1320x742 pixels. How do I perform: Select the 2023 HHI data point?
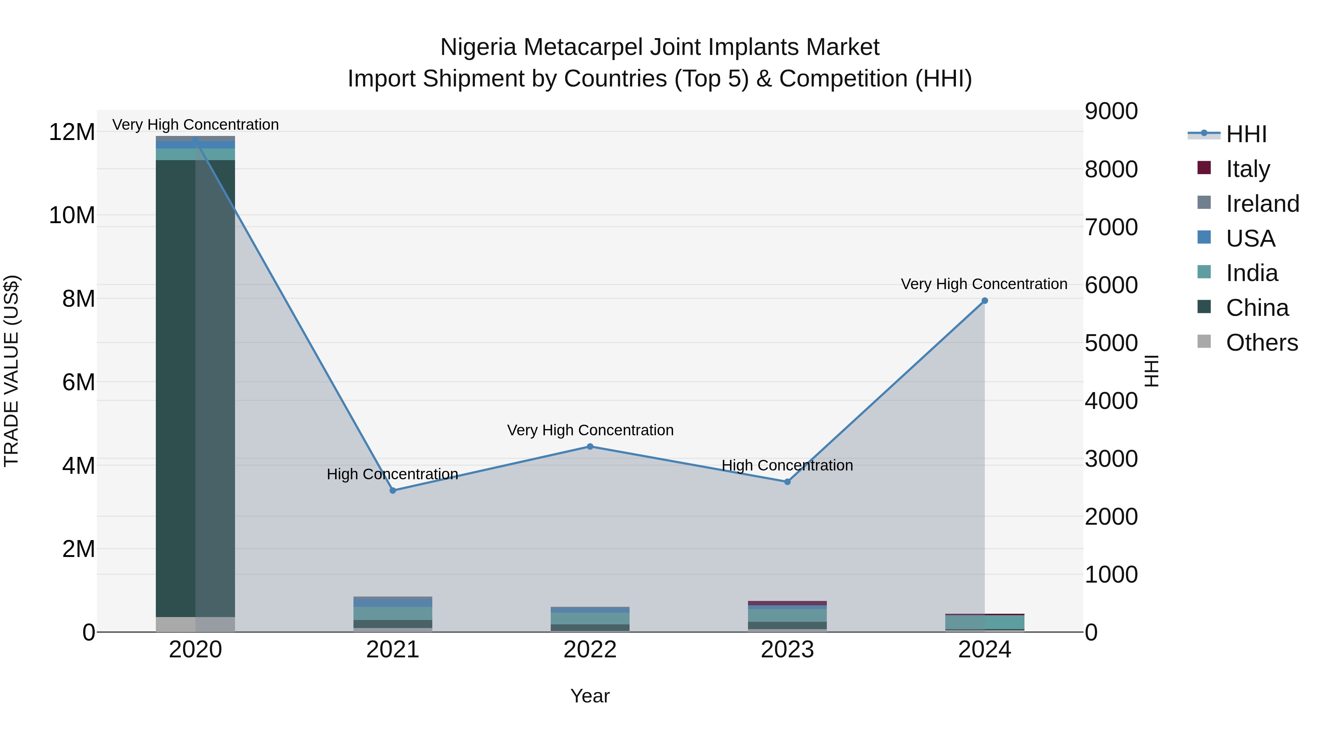pos(788,482)
